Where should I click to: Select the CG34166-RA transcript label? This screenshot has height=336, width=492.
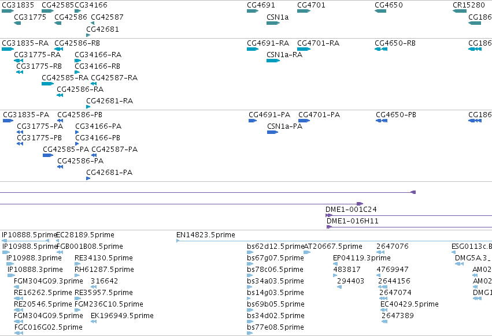pyautogui.click(x=98, y=54)
